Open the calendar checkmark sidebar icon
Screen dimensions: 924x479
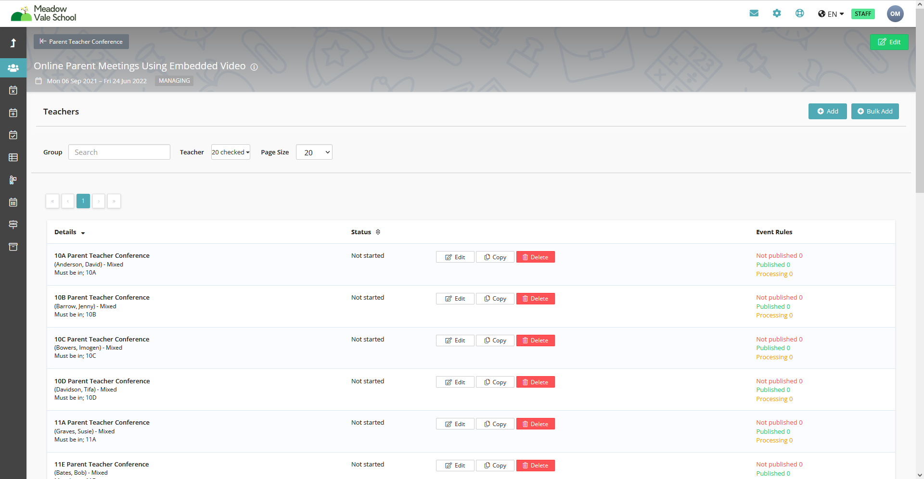click(13, 135)
